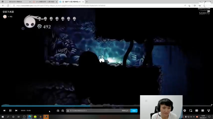Open the orange highlighted taskbar app
213x119 pixels.
(46, 117)
